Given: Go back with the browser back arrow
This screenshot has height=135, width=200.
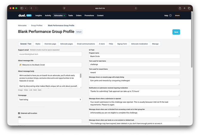Looking at the screenshot, I should [31, 8].
